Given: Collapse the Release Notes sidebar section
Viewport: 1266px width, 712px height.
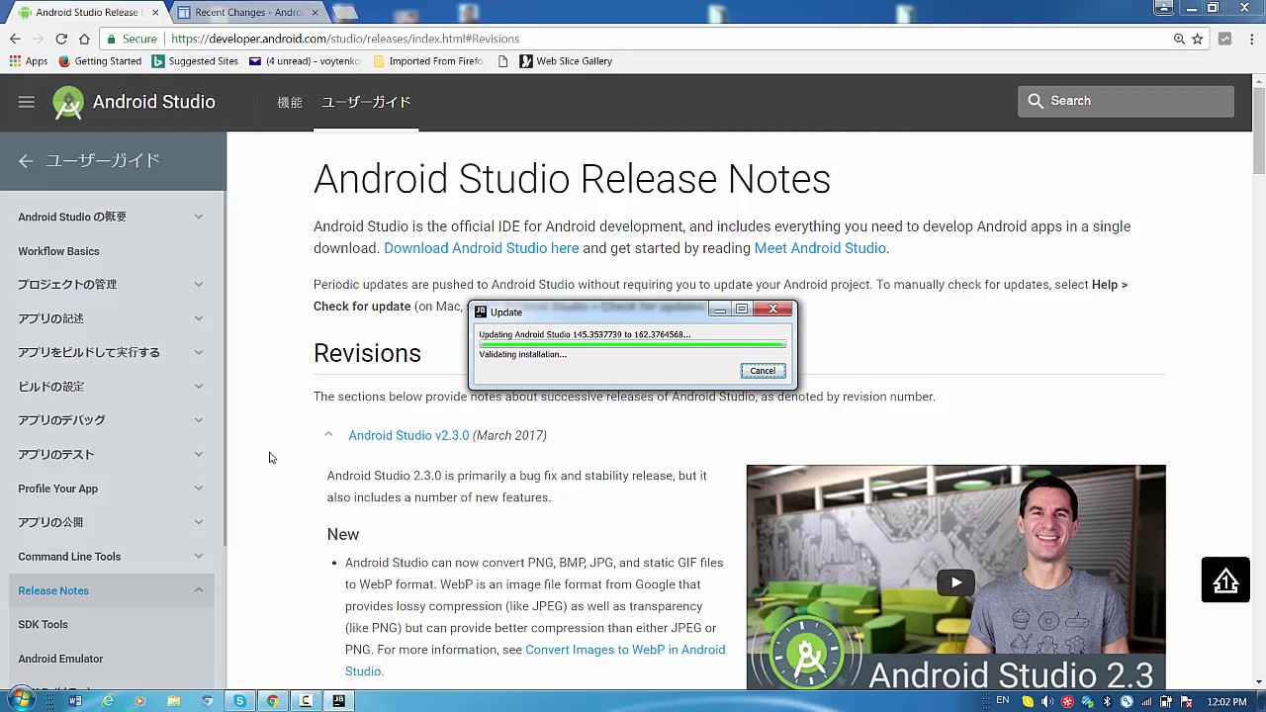Looking at the screenshot, I should tap(198, 590).
